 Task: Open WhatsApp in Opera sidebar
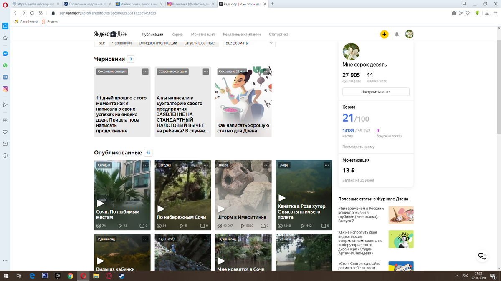[x=5, y=65]
